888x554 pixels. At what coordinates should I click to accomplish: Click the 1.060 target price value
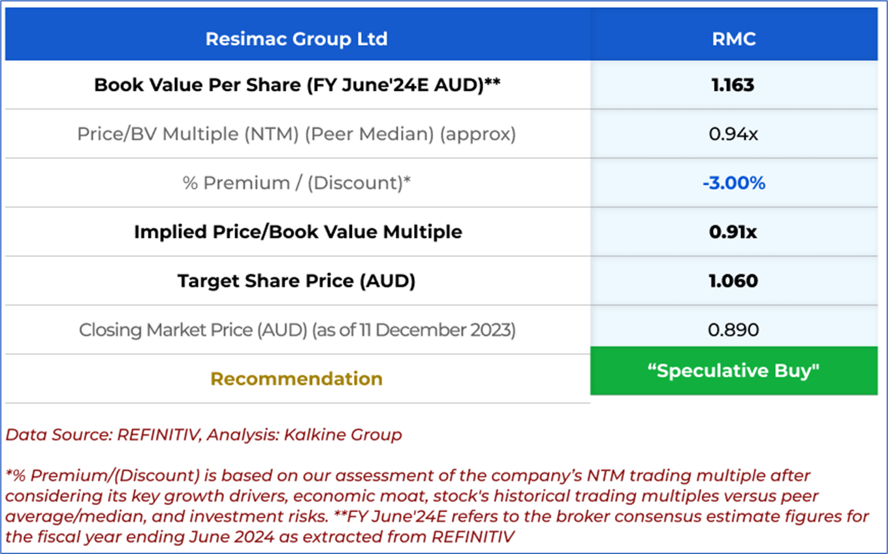(x=733, y=281)
